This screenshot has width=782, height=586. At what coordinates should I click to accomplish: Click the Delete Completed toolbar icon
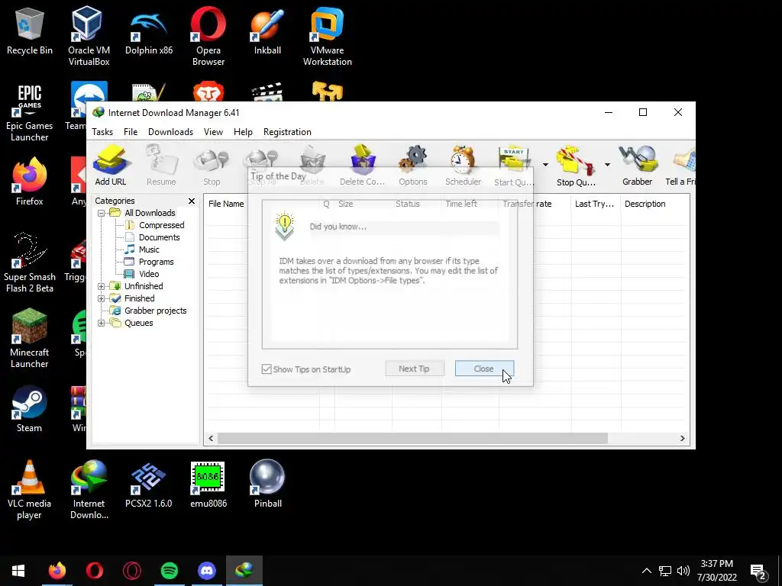click(362, 166)
